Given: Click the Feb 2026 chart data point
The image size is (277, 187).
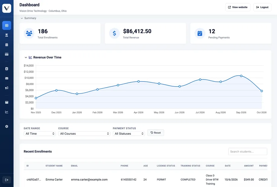Looking at the screenshot, I should [x=98, y=90].
